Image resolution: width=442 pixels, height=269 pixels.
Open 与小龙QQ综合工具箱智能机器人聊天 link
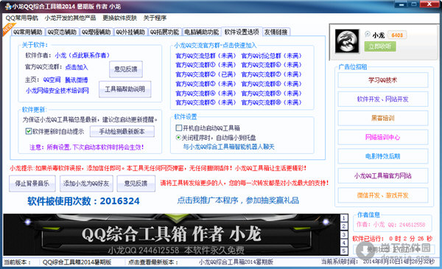(228, 147)
